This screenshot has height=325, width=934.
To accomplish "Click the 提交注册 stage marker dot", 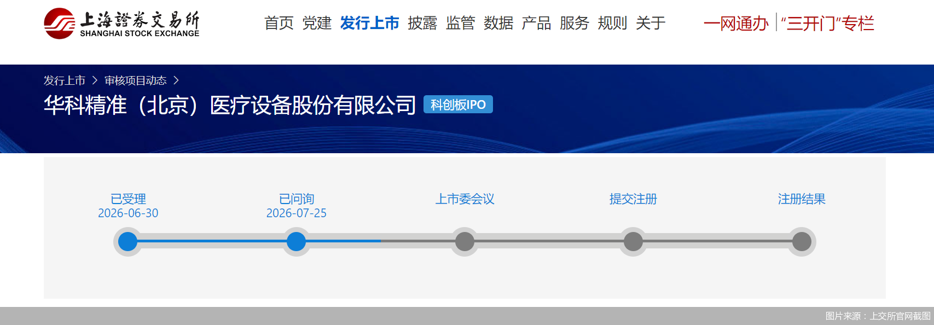I will click(x=633, y=241).
